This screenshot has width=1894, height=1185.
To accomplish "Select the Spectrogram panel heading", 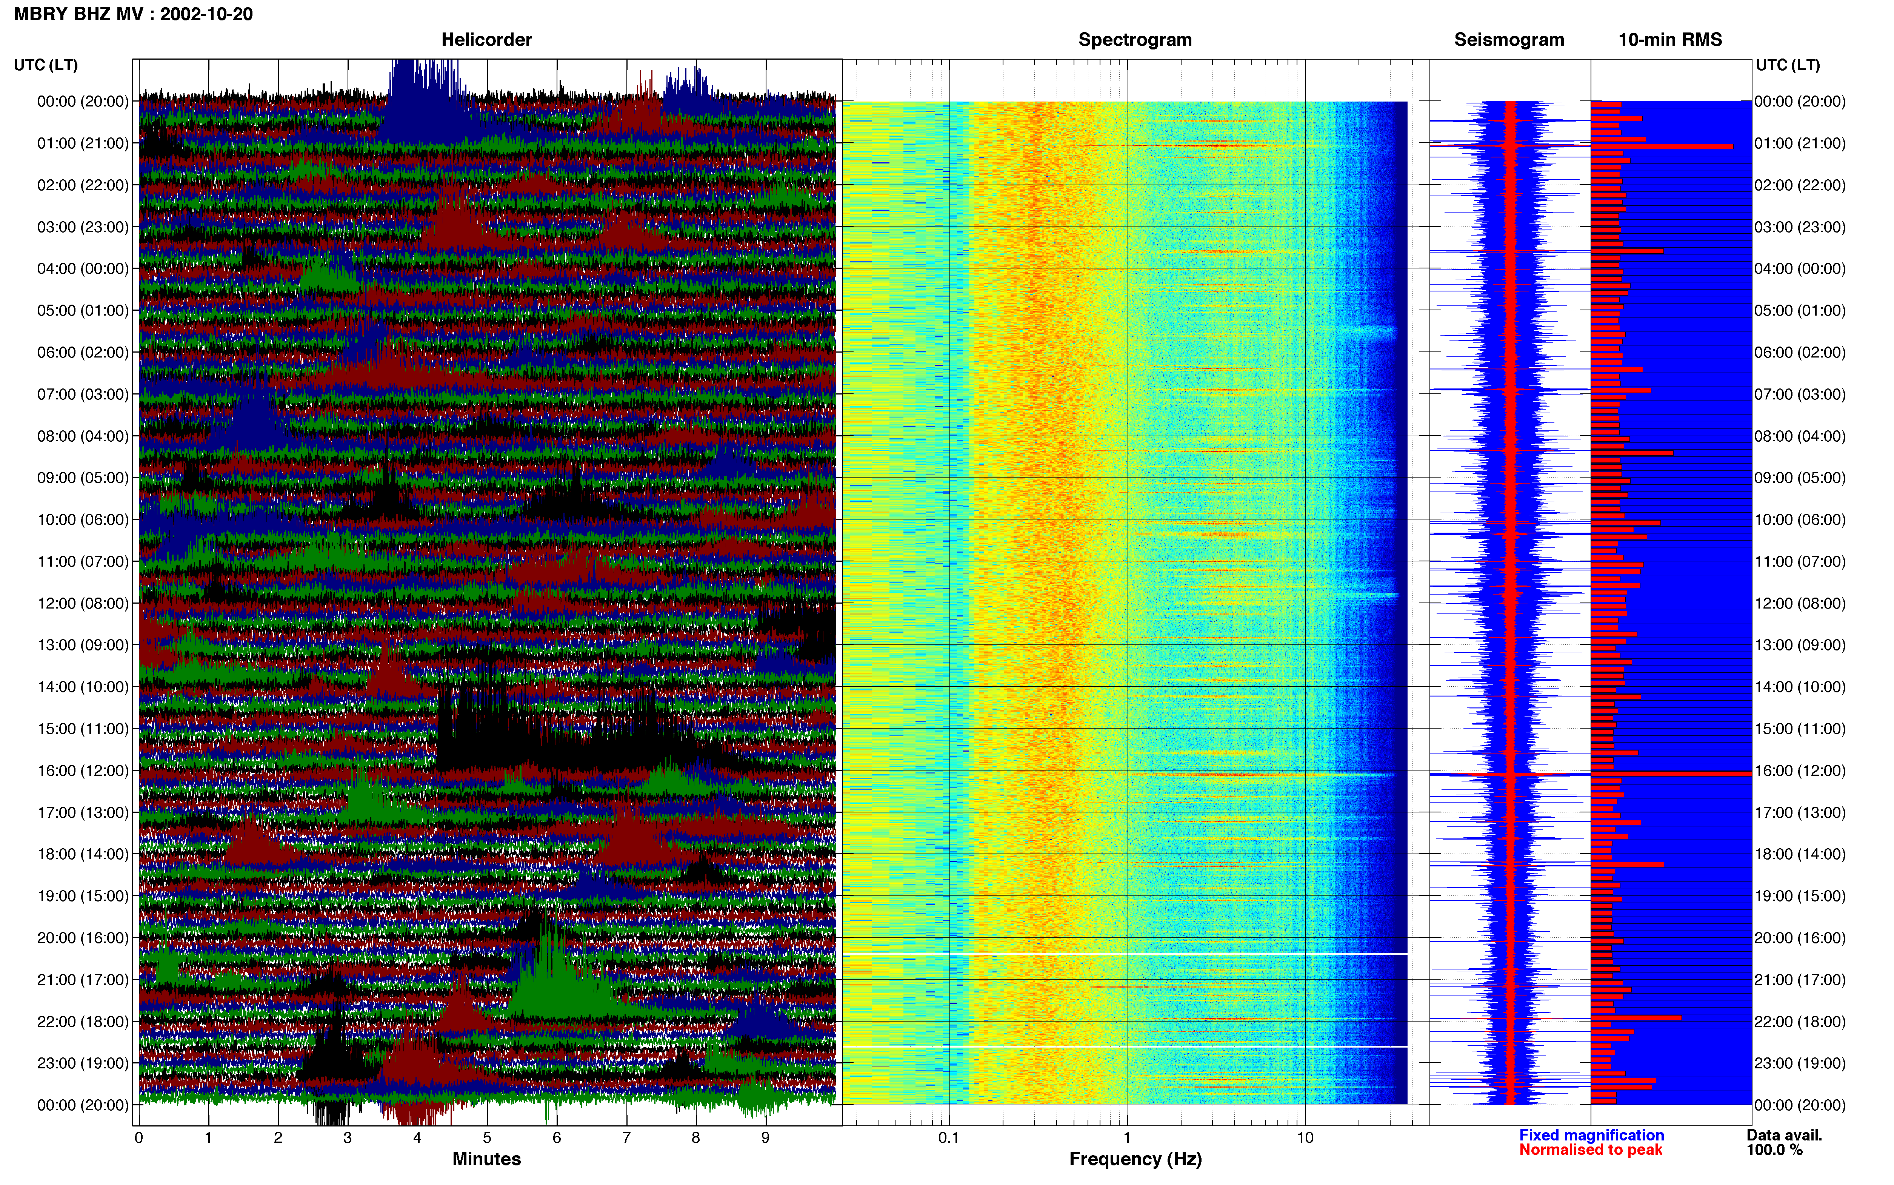I will tap(1135, 40).
